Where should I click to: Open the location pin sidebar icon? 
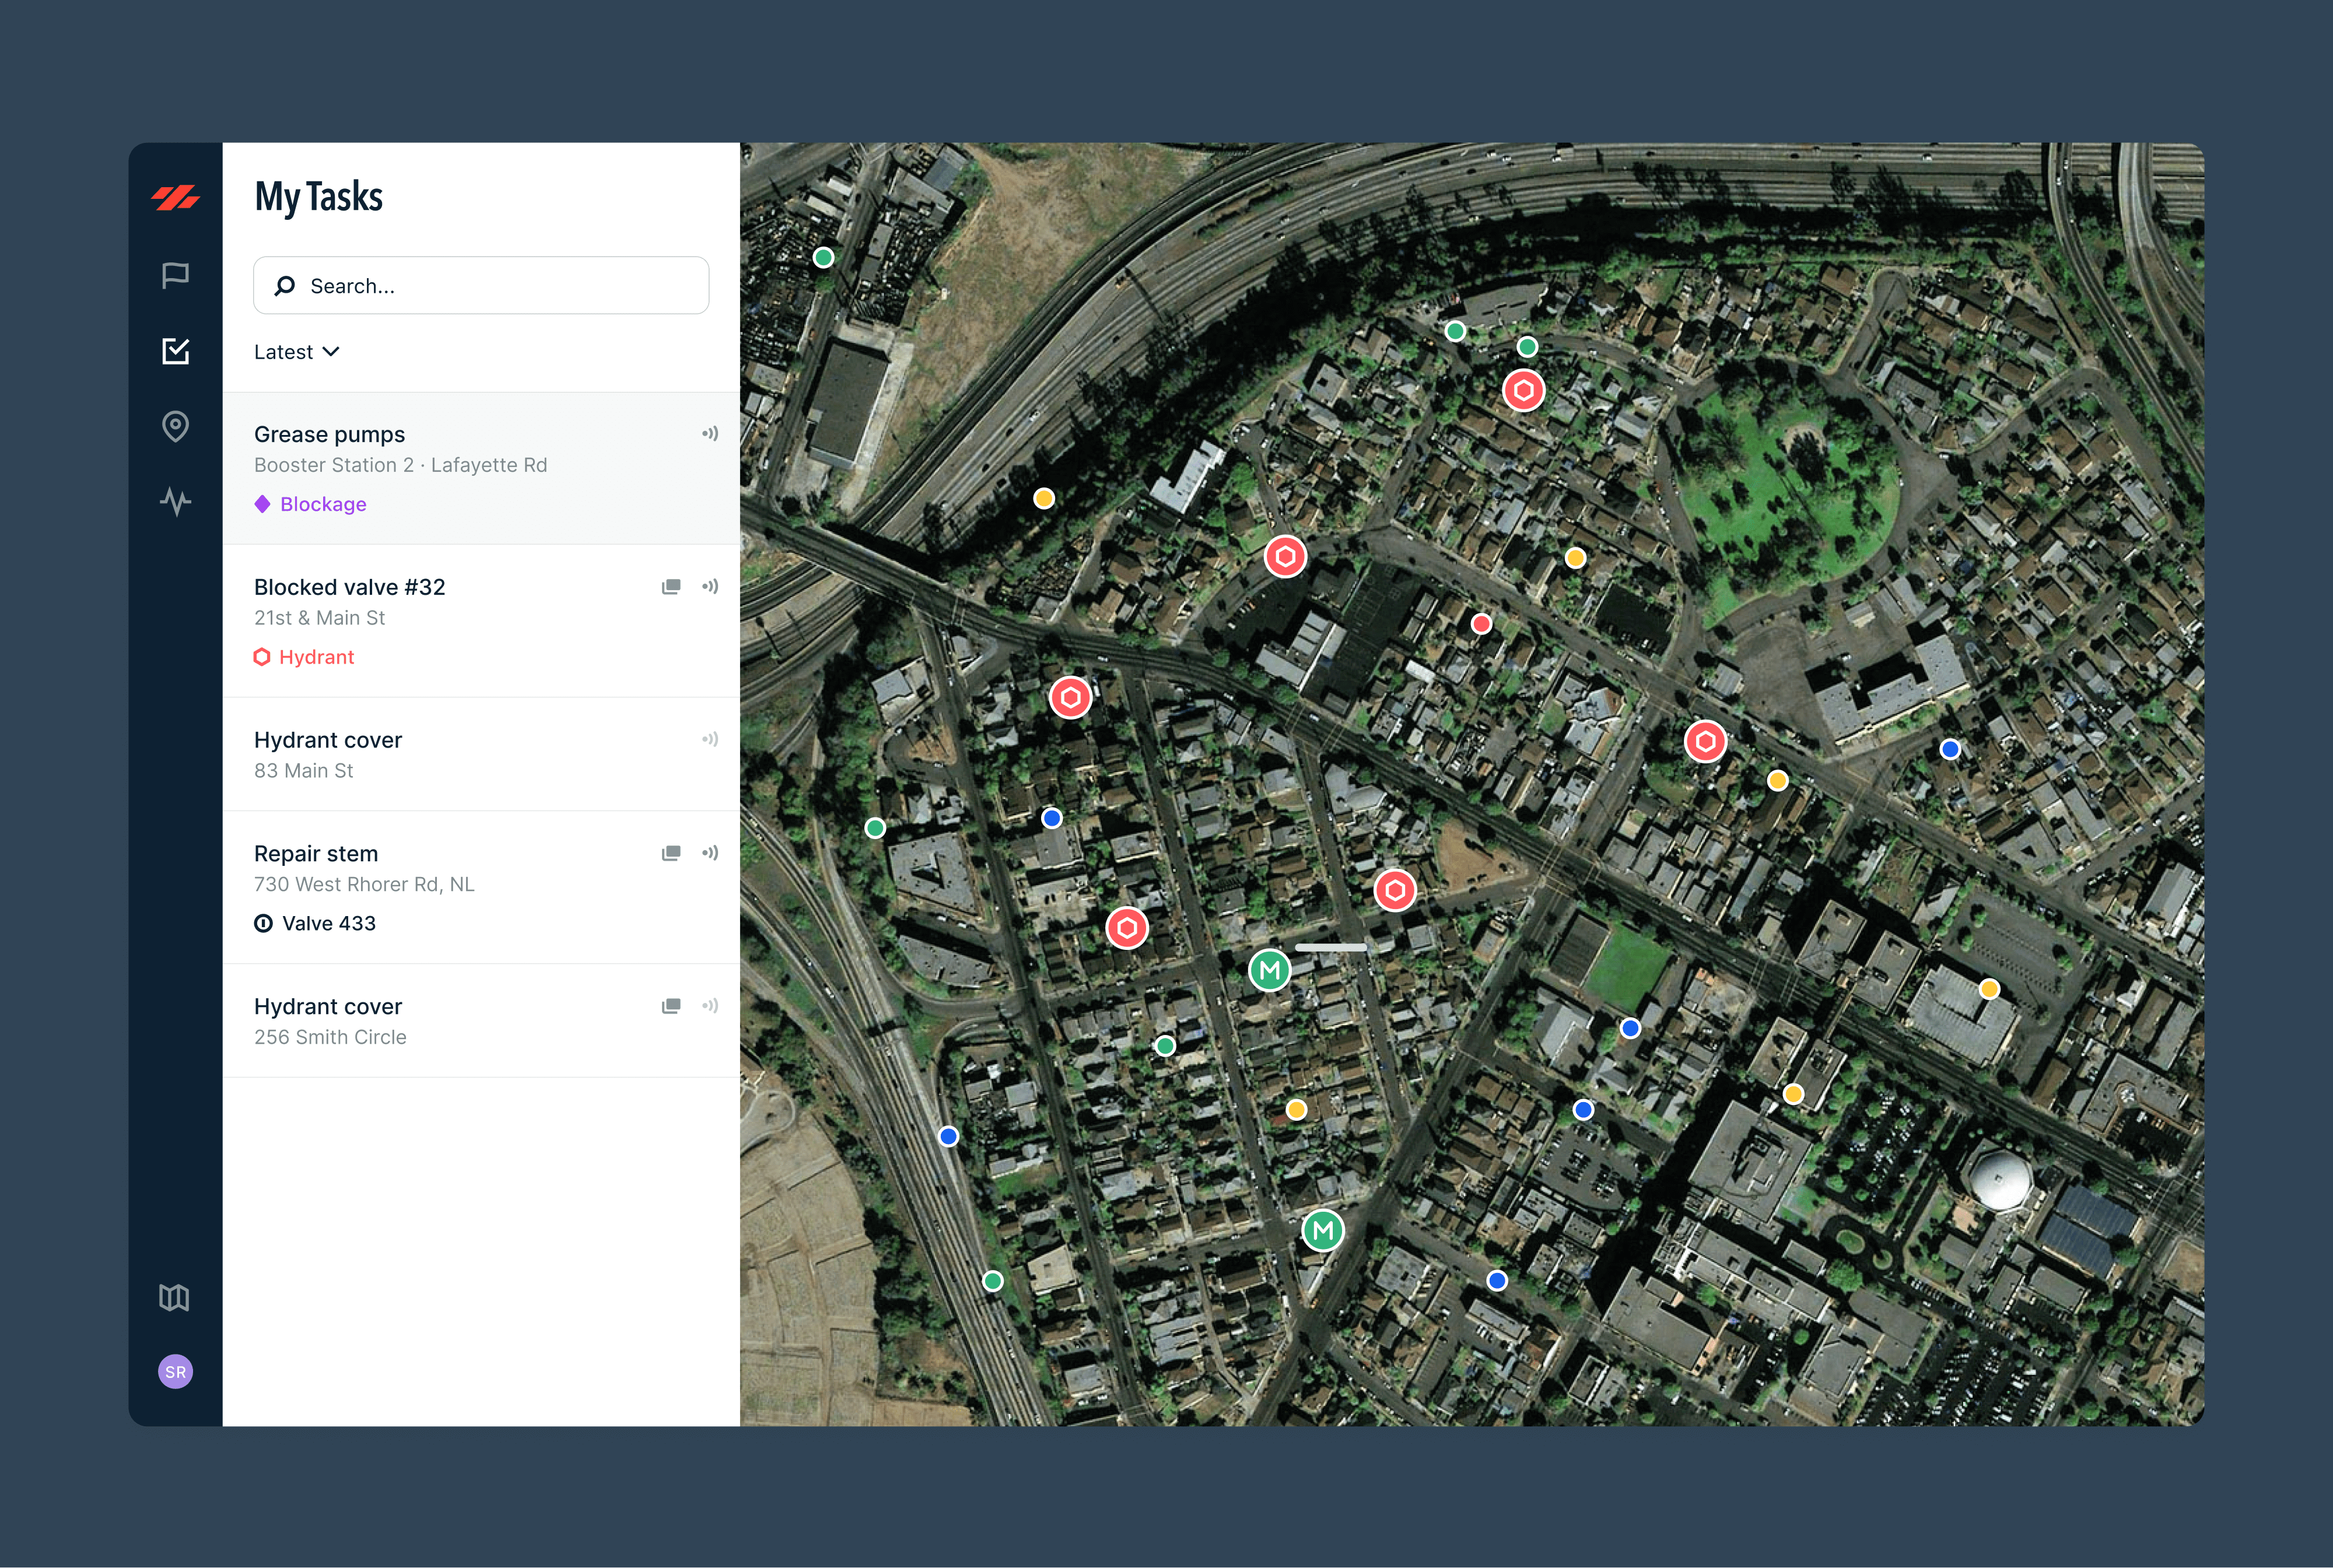(175, 426)
